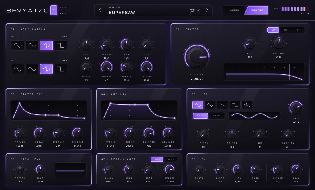Click the oscillator DETUNE knob

(x=106, y=45)
